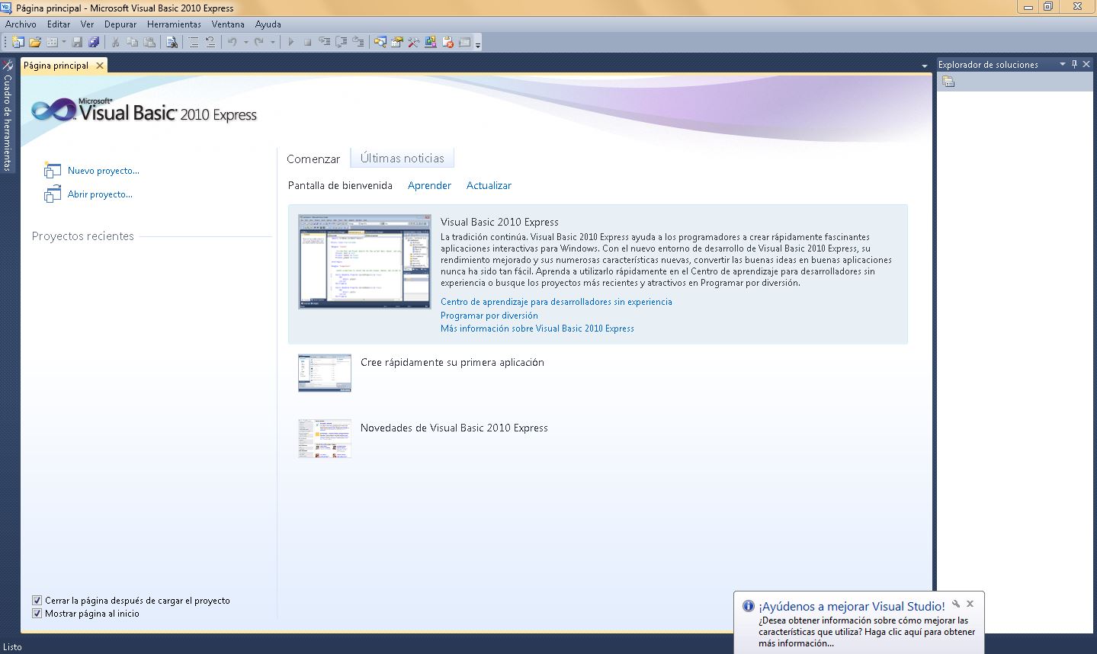Open Solution Explorer from the toolbar icon
Viewport: 1097px width, 654px height.
coord(380,43)
